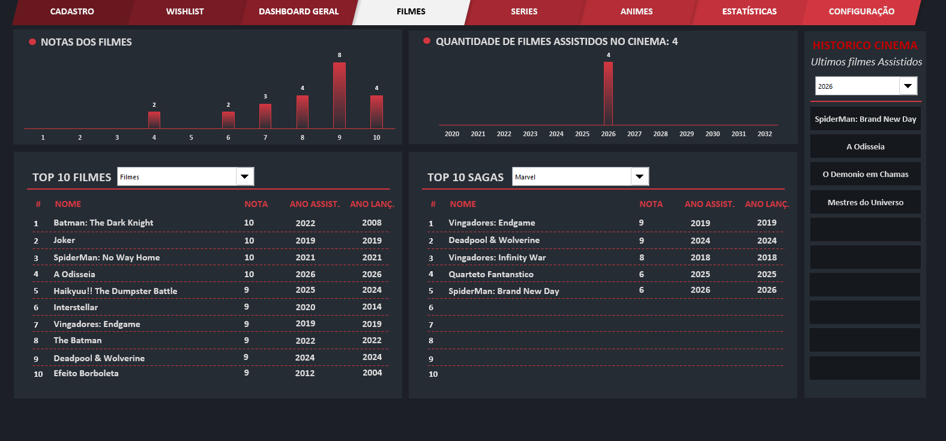Select the NOME header in Top 10 Sagas

[x=463, y=204]
